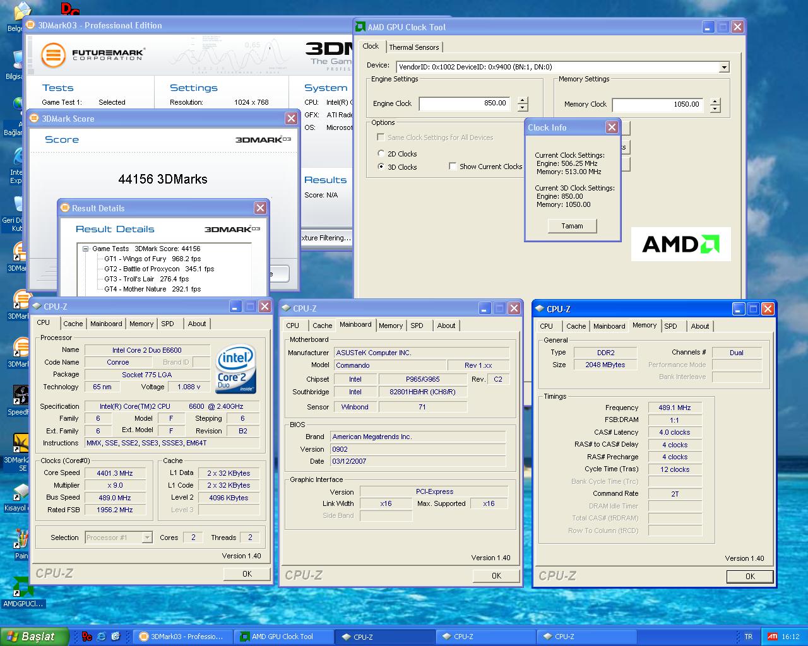
Task: Select GT3 - Troll's Lair result row
Action: (146, 279)
